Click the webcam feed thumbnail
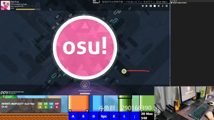 click(184, 103)
